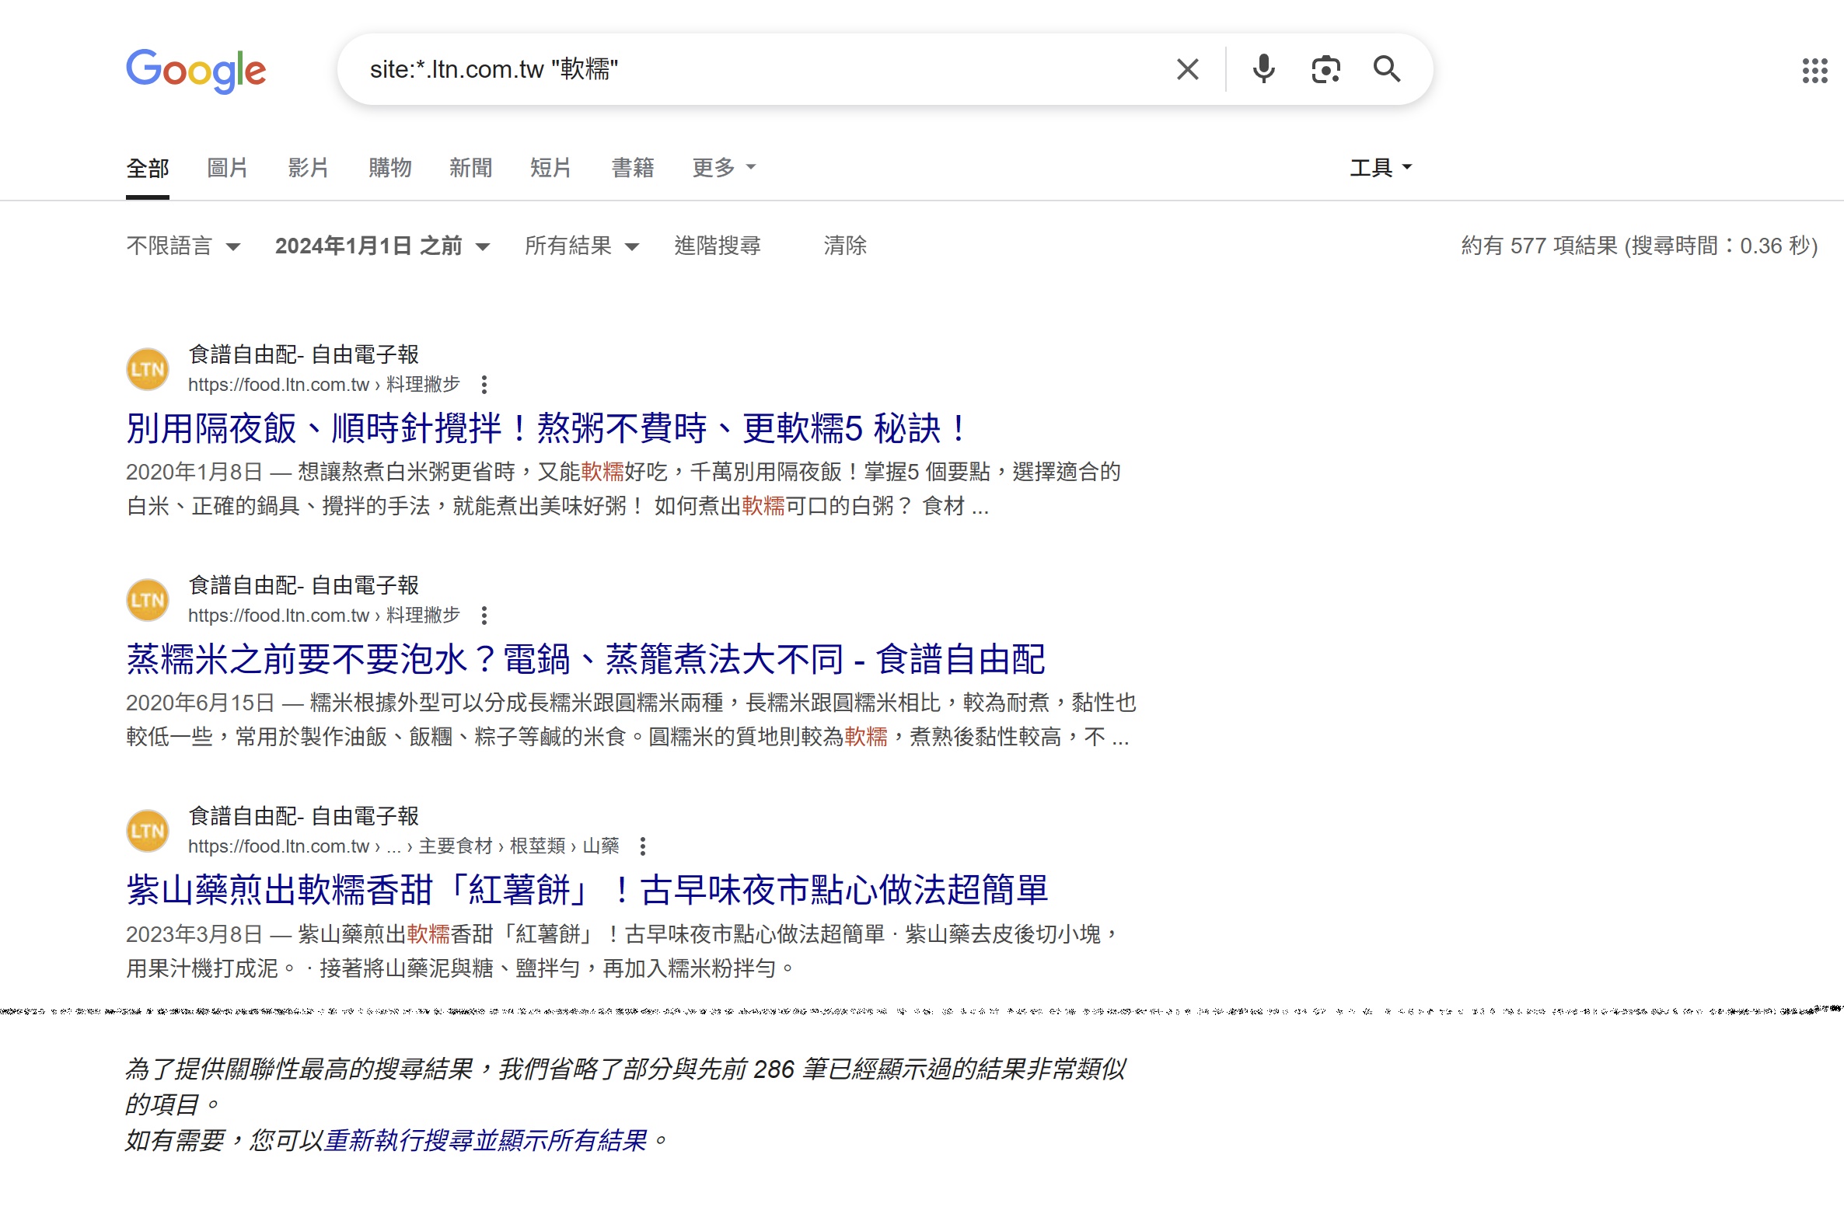The height and width of the screenshot is (1214, 1844).
Task: Toggle the 工具 dropdown
Action: point(1381,168)
